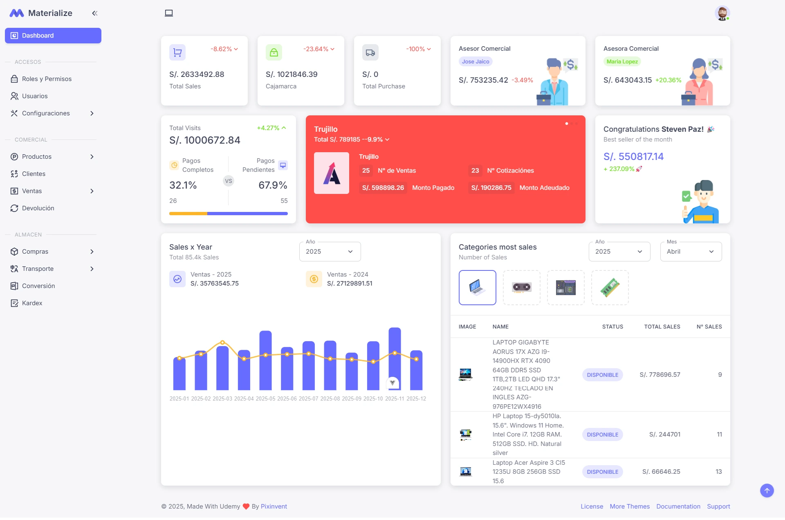Select the RAM memory category icon
The image size is (785, 520).
pos(610,288)
